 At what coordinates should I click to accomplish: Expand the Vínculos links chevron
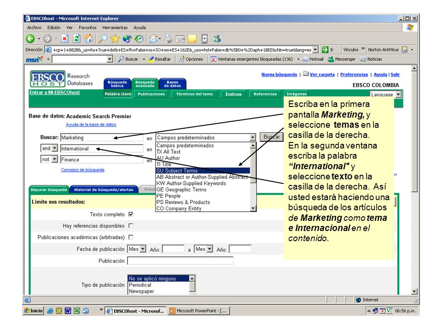363,49
